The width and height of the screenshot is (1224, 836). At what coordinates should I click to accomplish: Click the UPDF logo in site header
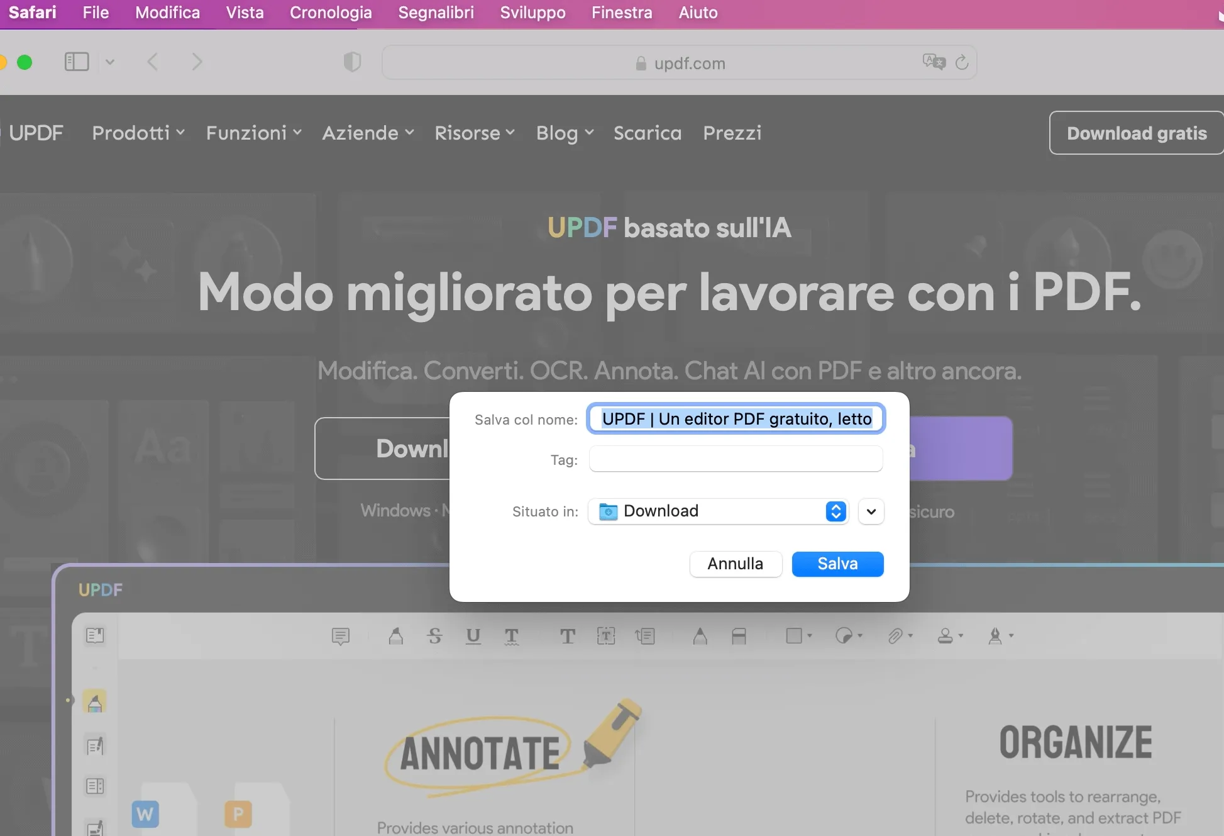pos(35,133)
